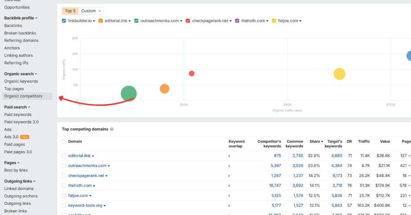Select the checkbox beside the editorial.link row
Screen dimensions: 411x215
coord(64,155)
